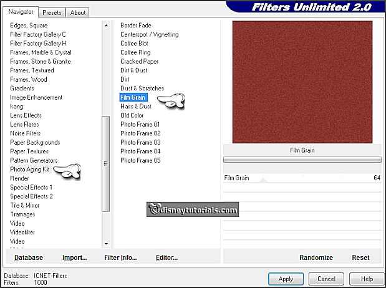Choose the Photo Frame 05 filter

point(140,160)
